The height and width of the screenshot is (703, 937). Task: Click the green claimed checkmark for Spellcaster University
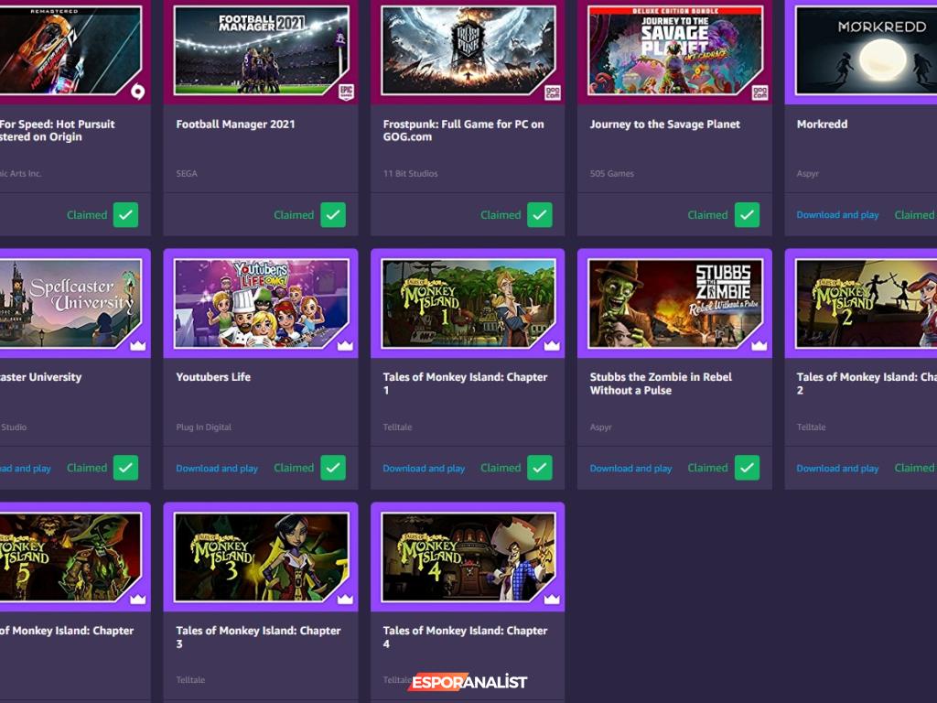coord(125,468)
